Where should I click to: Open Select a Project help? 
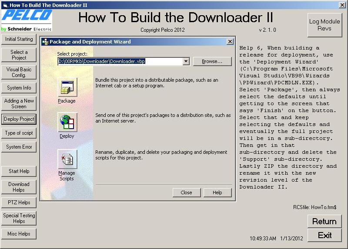[19, 55]
